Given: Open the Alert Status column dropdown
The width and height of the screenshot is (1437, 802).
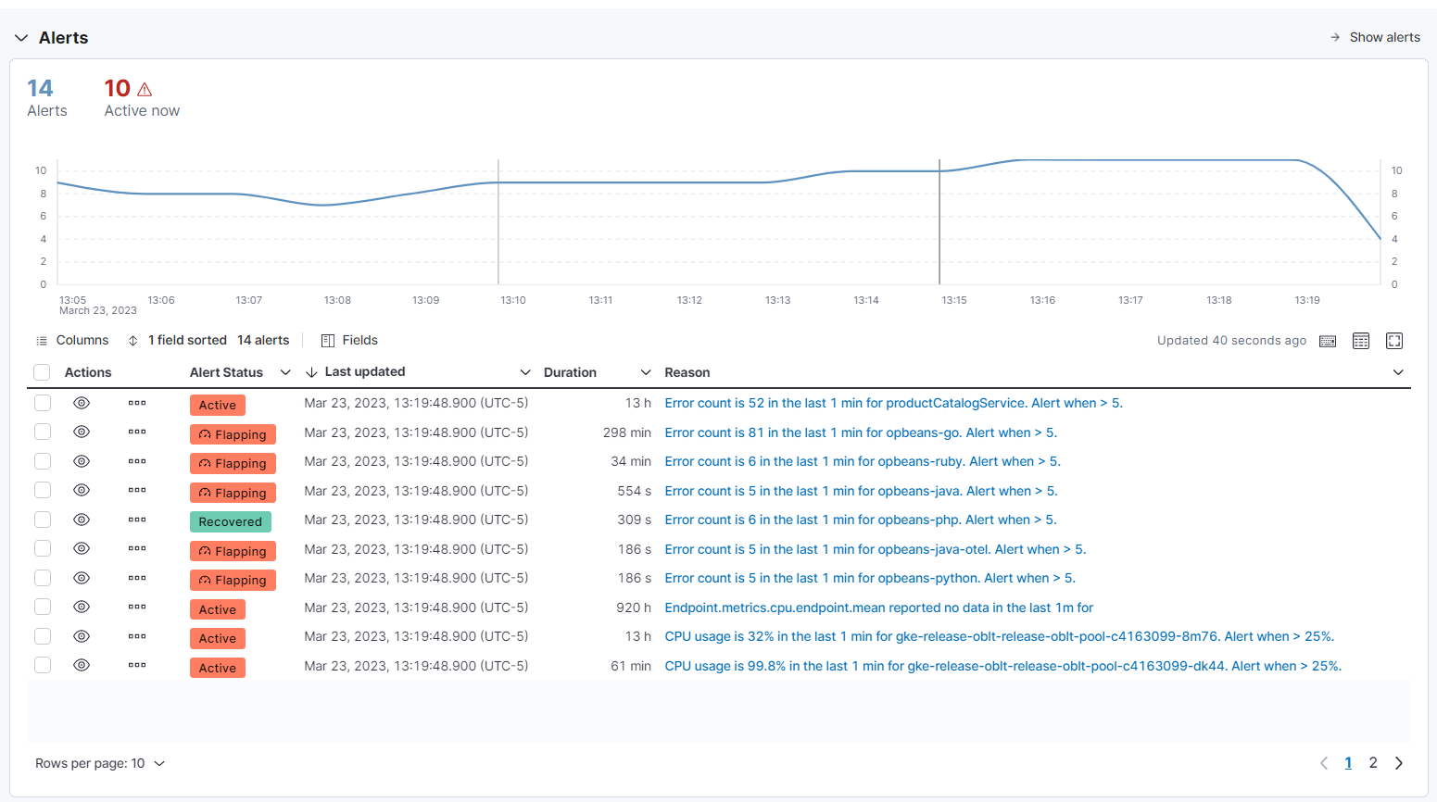Looking at the screenshot, I should (x=284, y=372).
